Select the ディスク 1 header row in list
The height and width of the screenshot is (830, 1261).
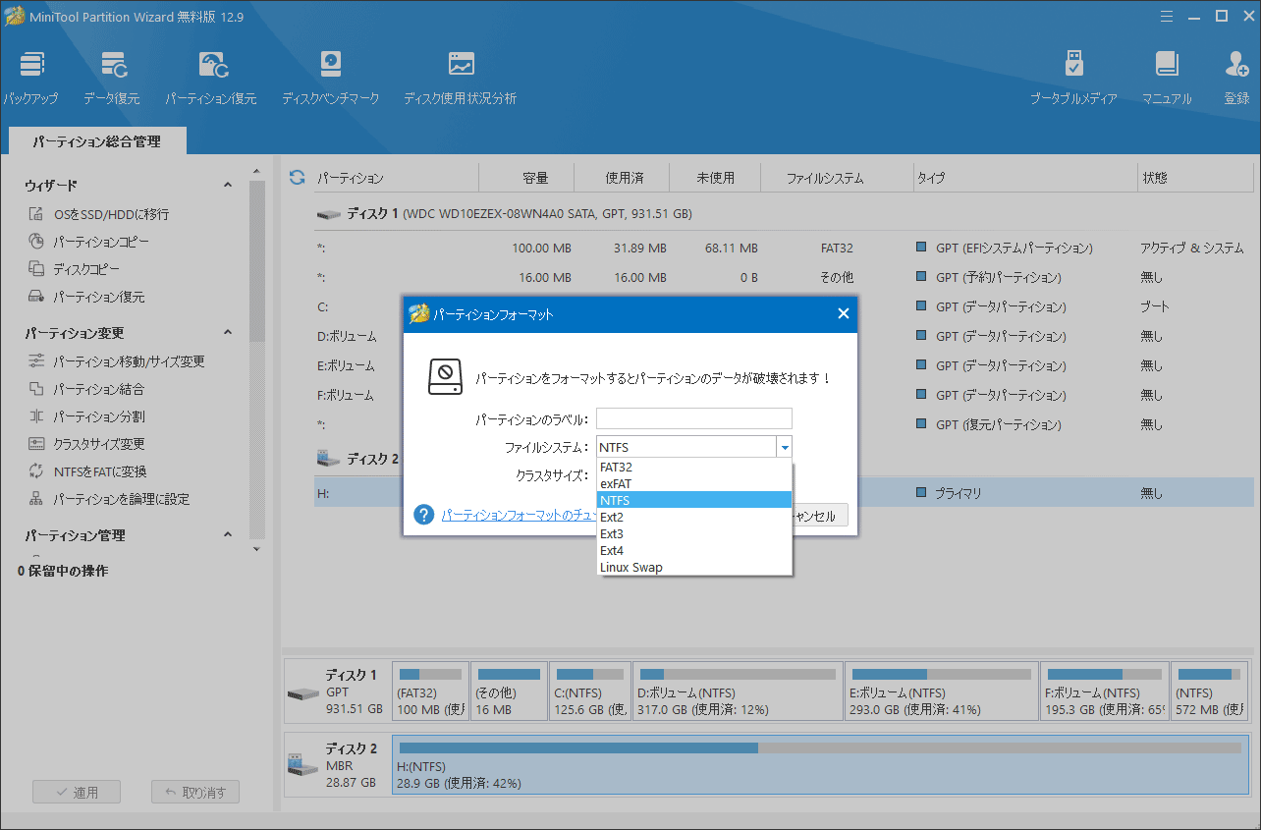point(784,213)
